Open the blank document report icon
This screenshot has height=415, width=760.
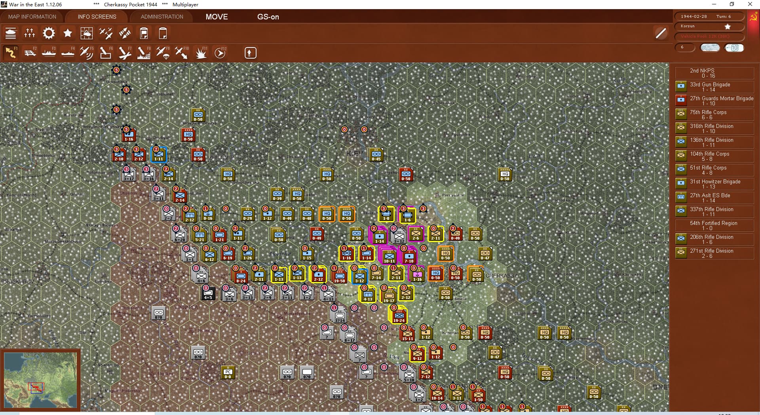163,33
